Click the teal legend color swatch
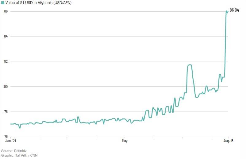The image size is (246, 159). pyautogui.click(x=3, y=3)
